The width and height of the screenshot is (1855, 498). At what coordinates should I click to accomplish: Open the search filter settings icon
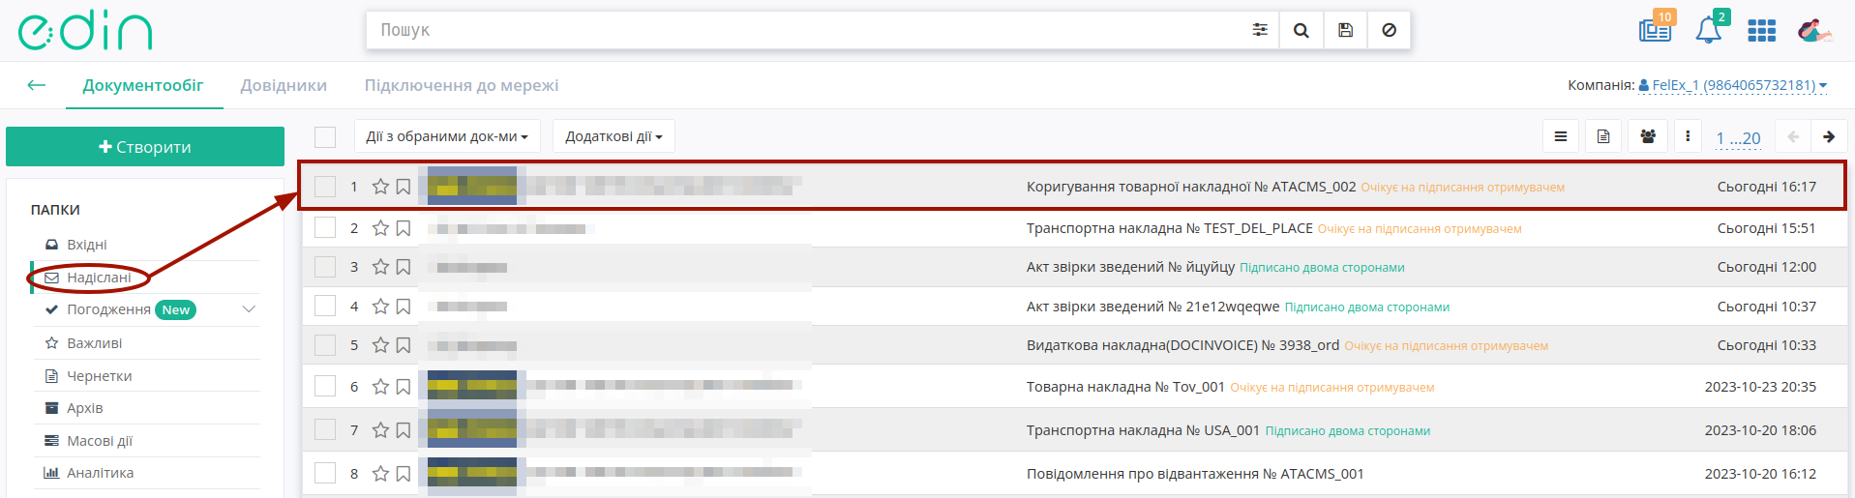tap(1260, 30)
